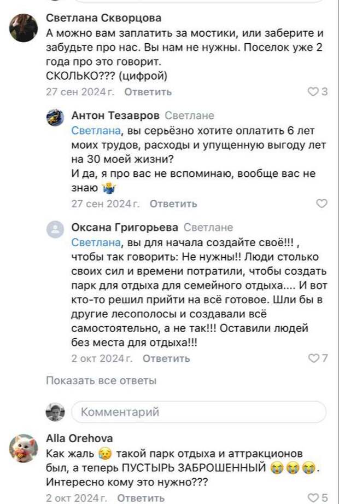Open Антон Тезавров's profile name link

[115, 115]
